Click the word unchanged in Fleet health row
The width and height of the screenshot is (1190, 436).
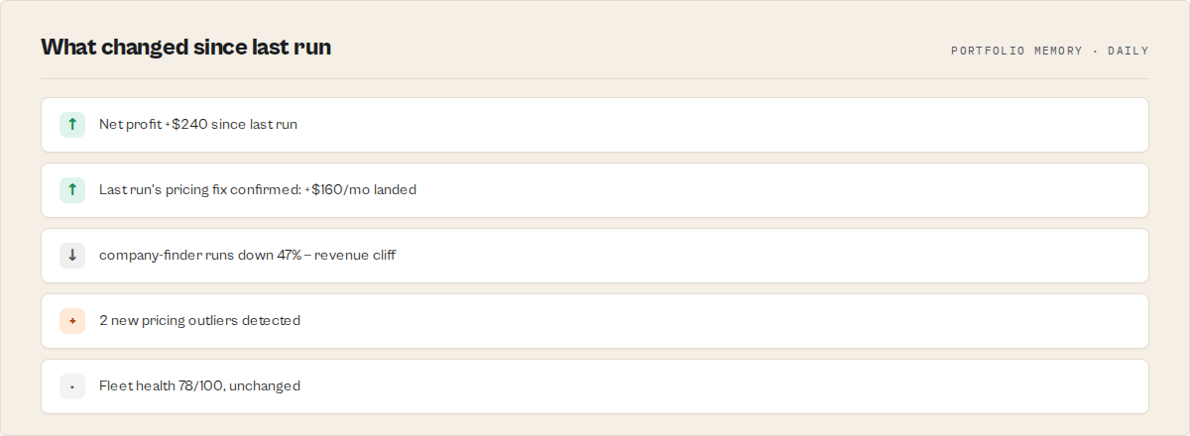tap(265, 386)
